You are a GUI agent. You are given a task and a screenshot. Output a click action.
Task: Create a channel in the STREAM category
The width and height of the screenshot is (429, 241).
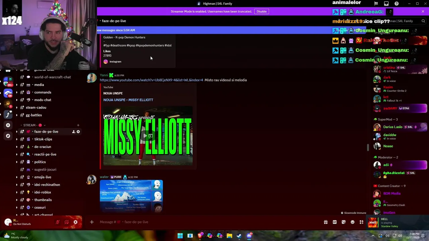coord(78,125)
